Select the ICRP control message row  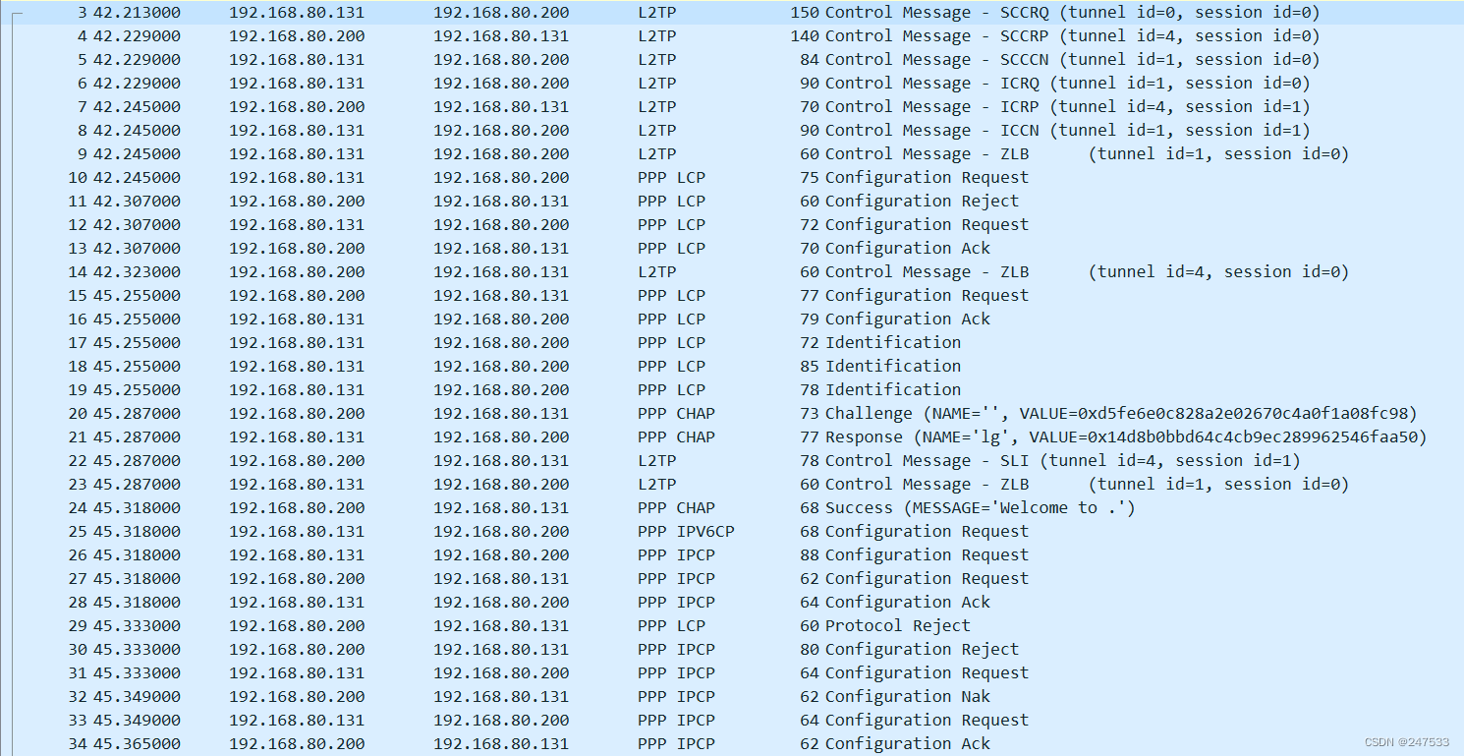[x=732, y=107]
